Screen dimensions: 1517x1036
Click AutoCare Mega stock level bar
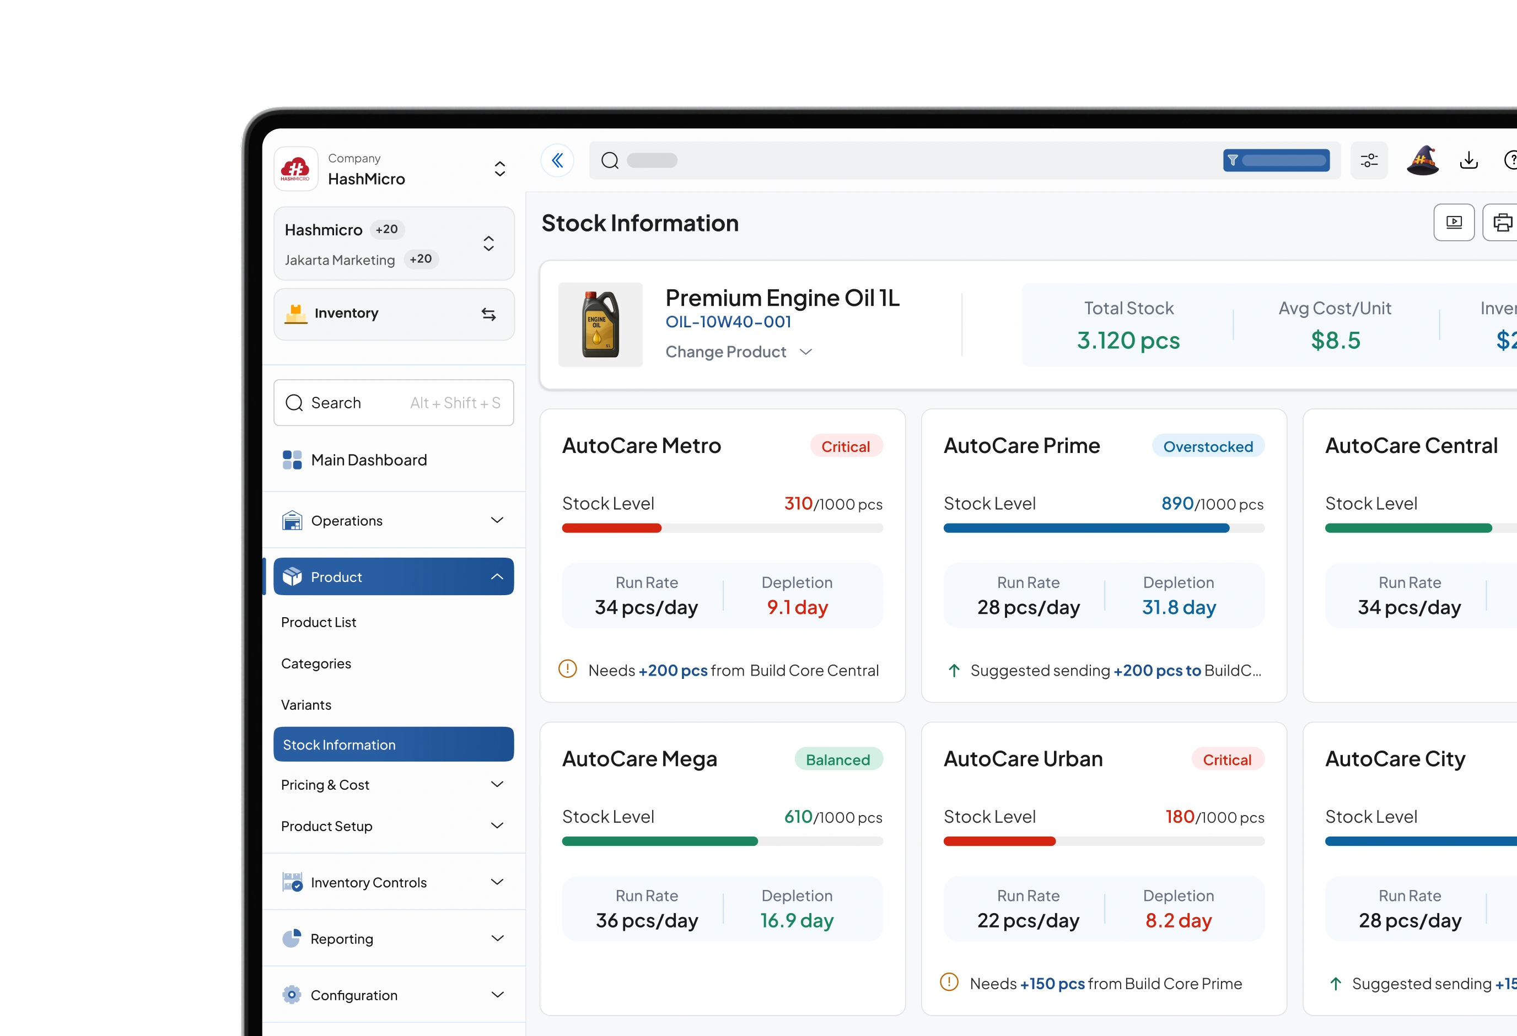click(723, 841)
